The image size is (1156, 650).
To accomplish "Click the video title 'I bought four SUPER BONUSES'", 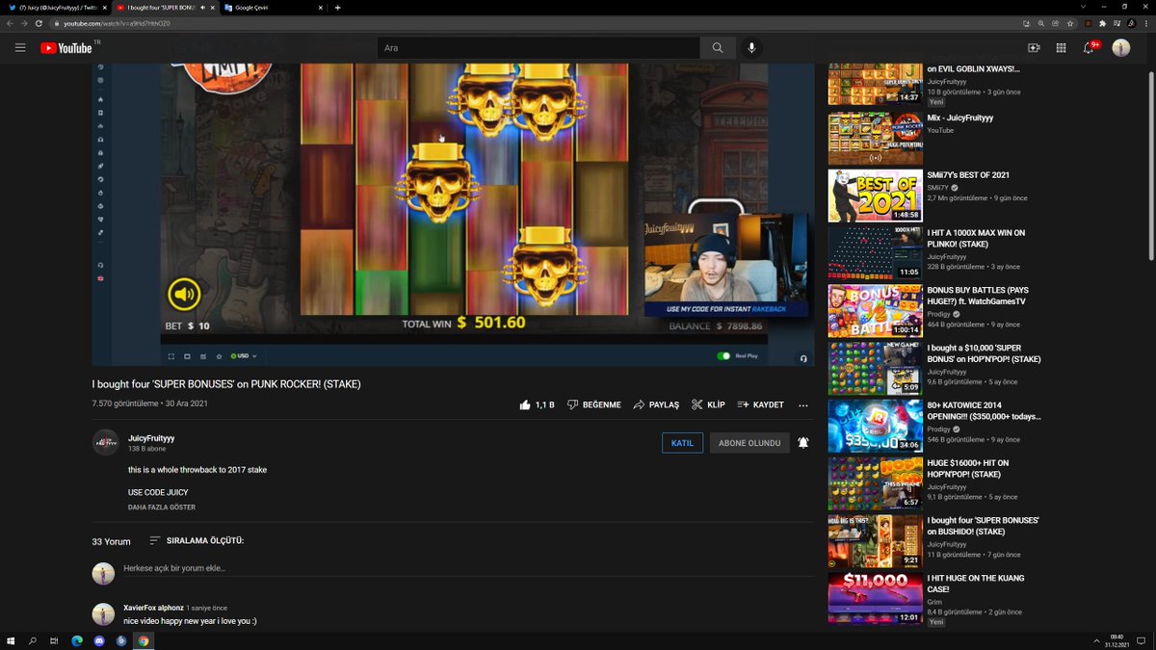I will tap(226, 384).
